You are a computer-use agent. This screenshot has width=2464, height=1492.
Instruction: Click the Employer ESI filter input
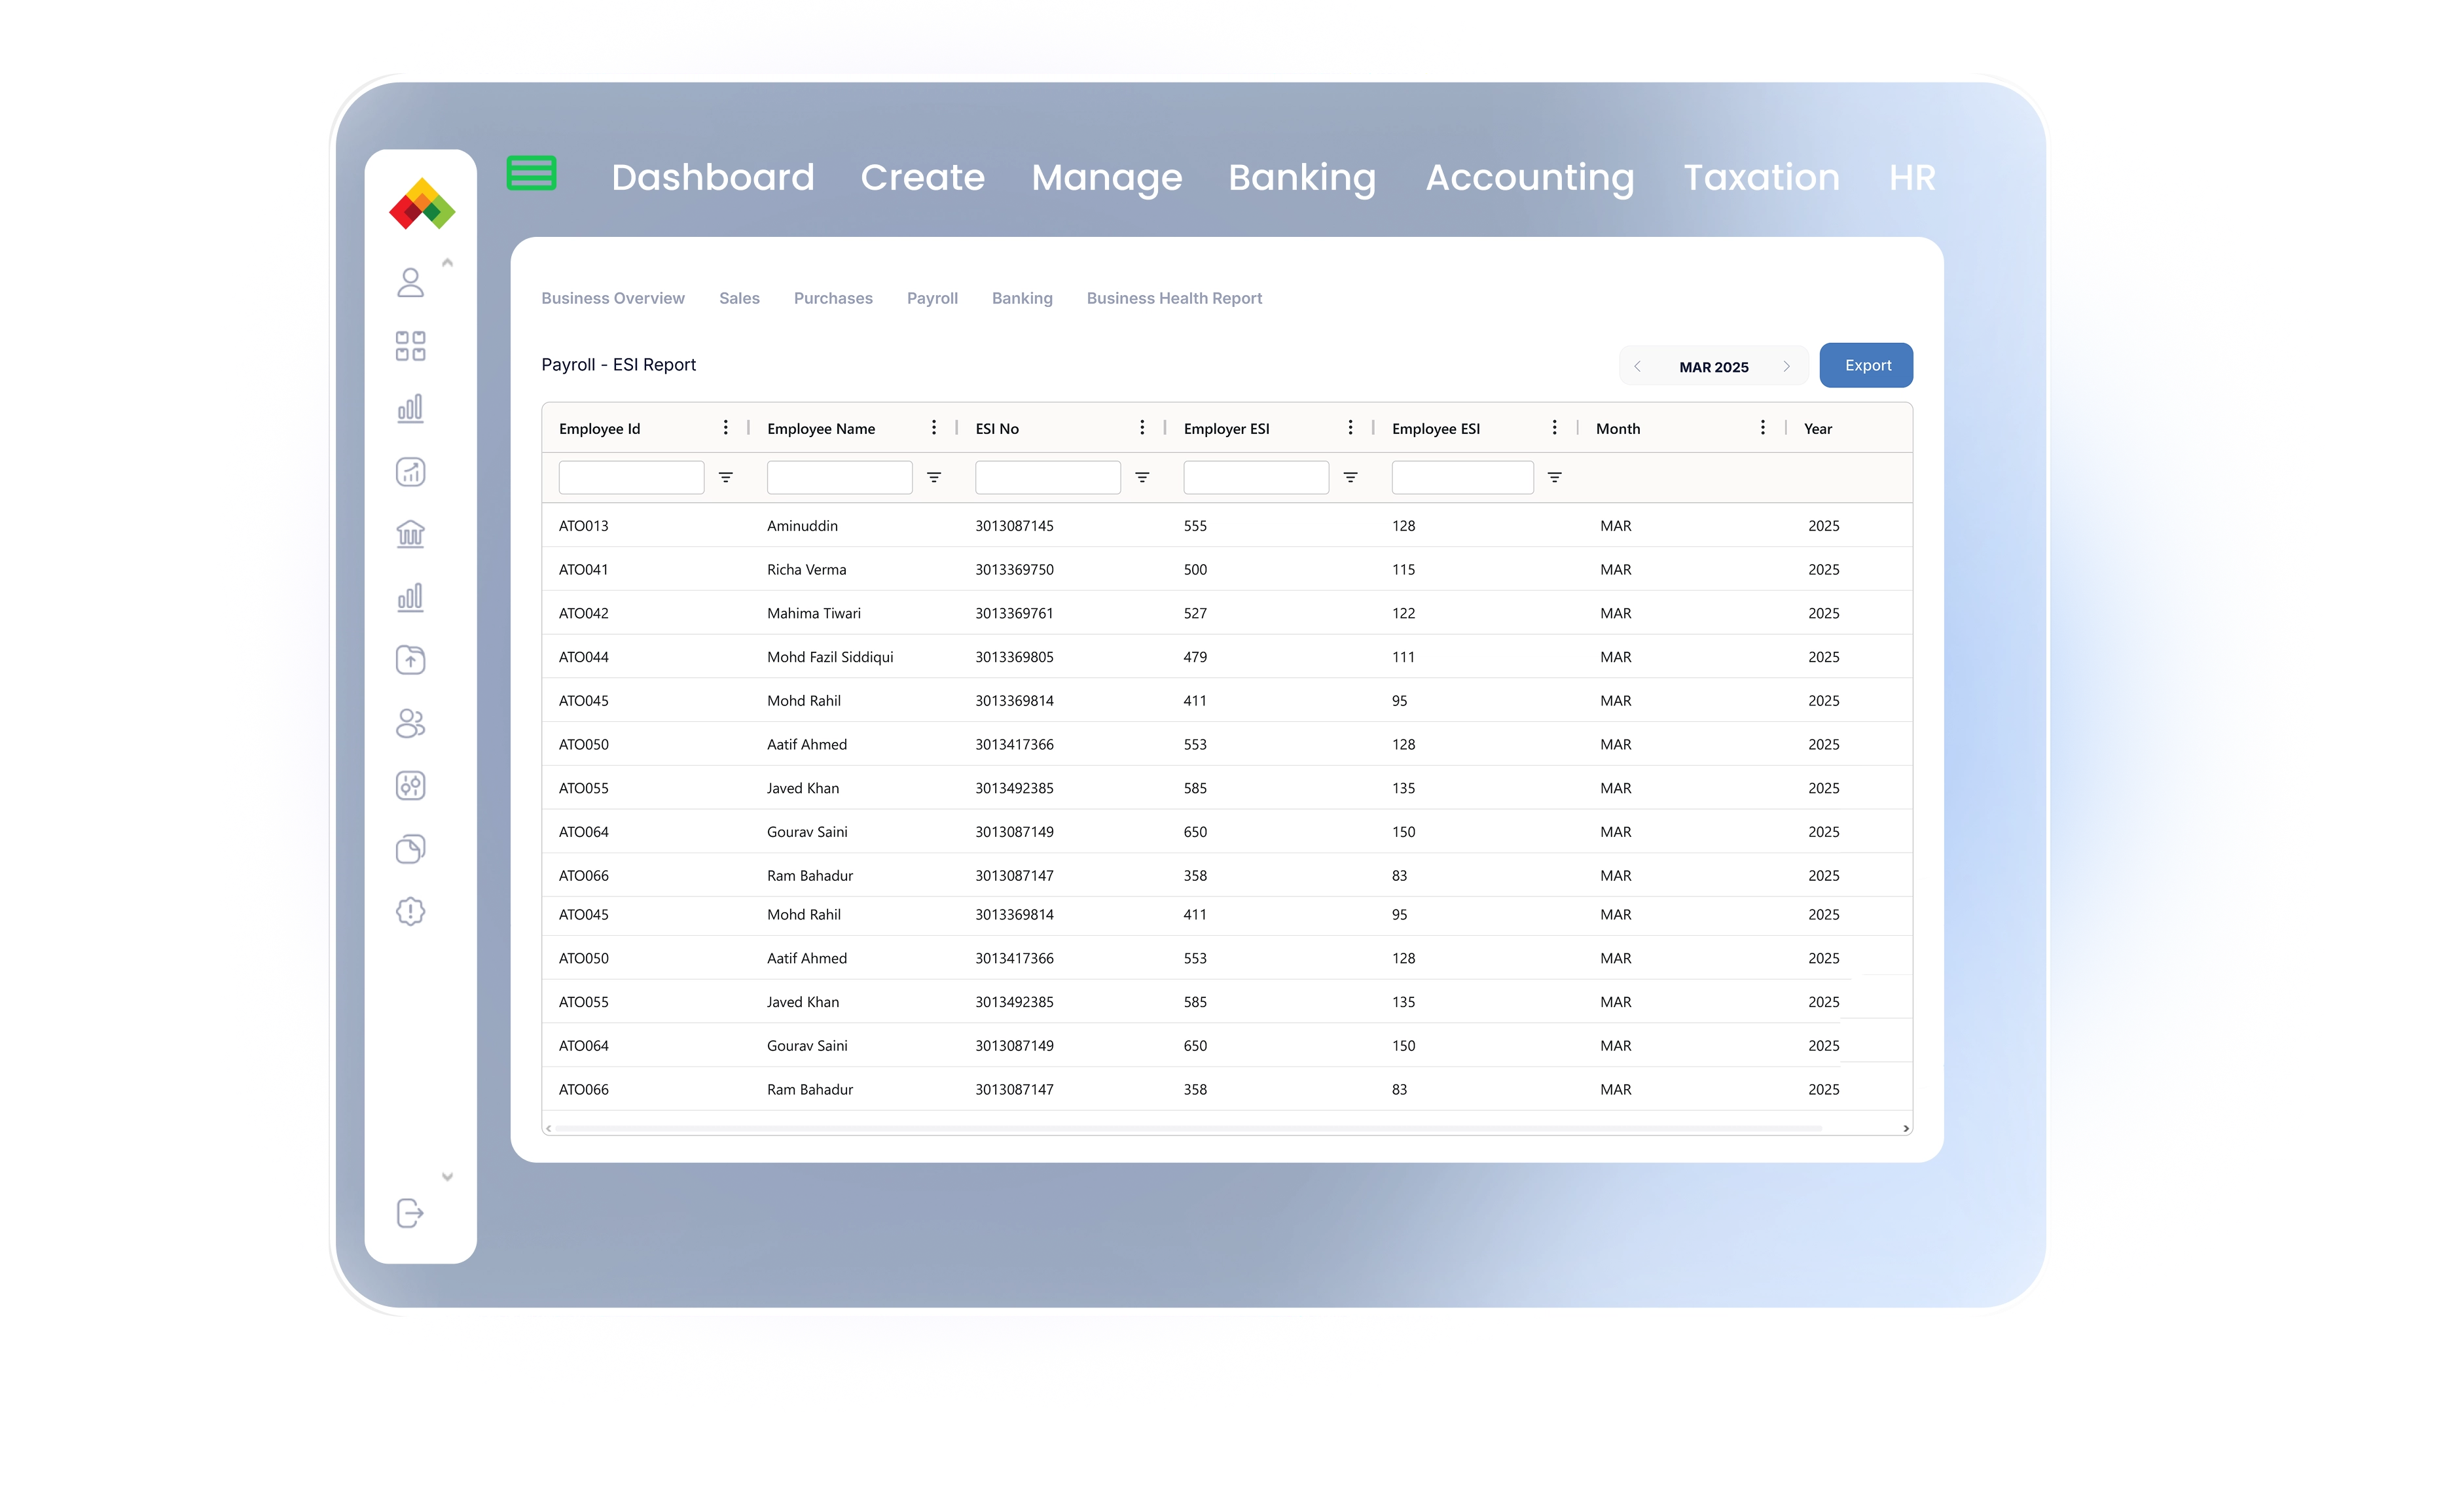tap(1255, 478)
